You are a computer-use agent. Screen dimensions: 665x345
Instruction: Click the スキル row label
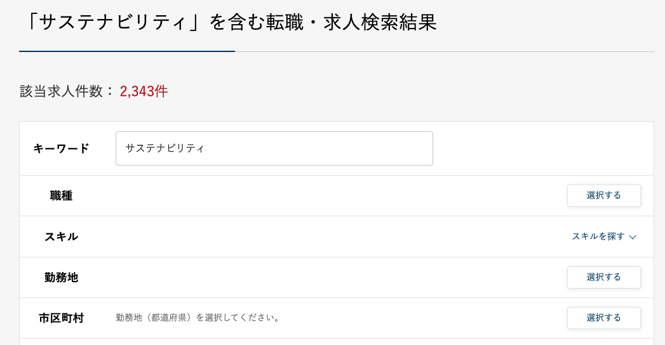[x=61, y=237]
